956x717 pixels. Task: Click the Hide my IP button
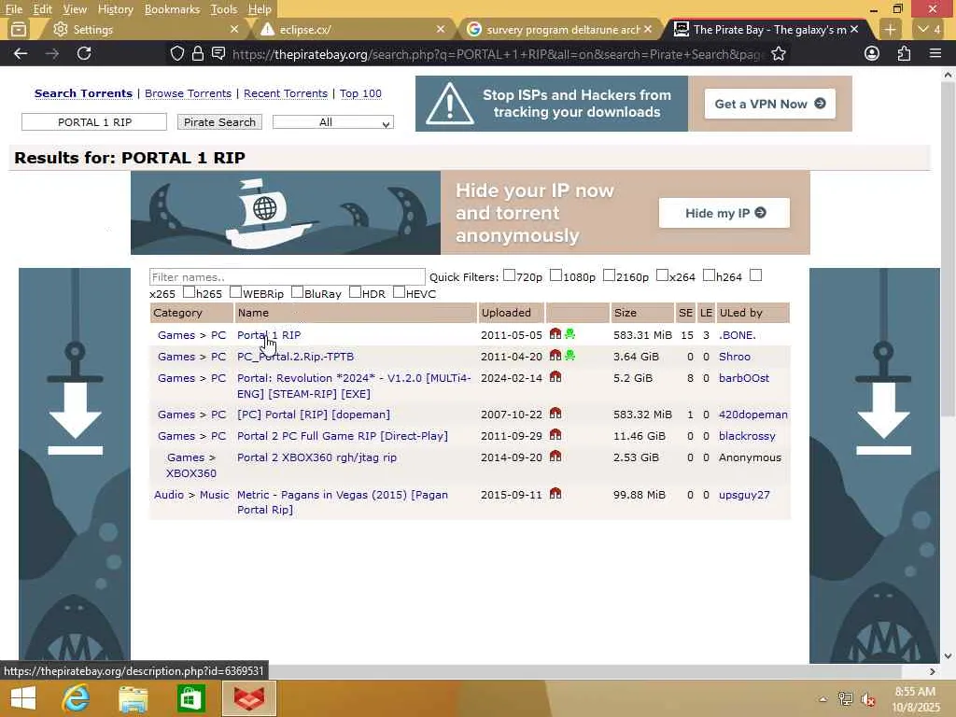724,213
